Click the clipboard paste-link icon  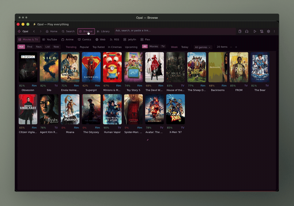coord(240,31)
